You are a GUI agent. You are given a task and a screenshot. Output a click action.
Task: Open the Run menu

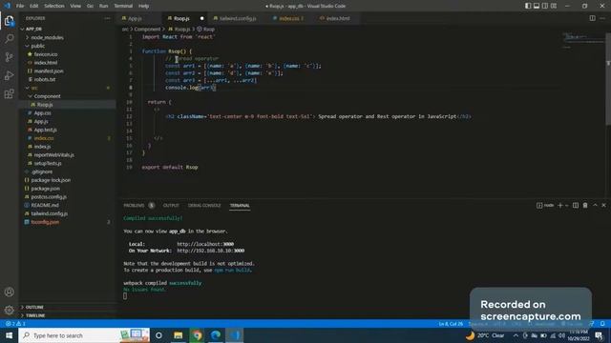pos(104,6)
